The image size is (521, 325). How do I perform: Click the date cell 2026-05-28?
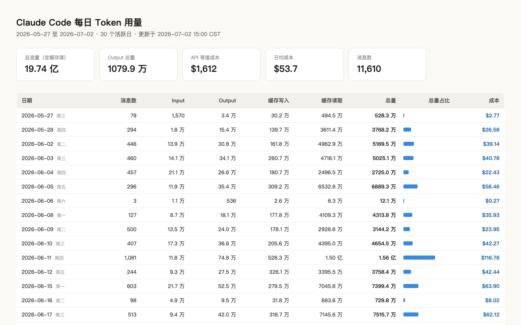click(x=37, y=130)
